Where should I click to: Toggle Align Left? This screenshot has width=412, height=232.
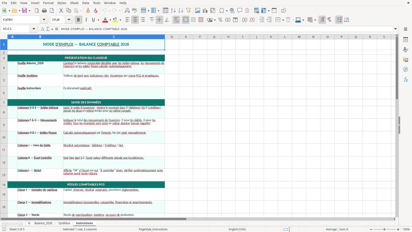(x=127, y=20)
